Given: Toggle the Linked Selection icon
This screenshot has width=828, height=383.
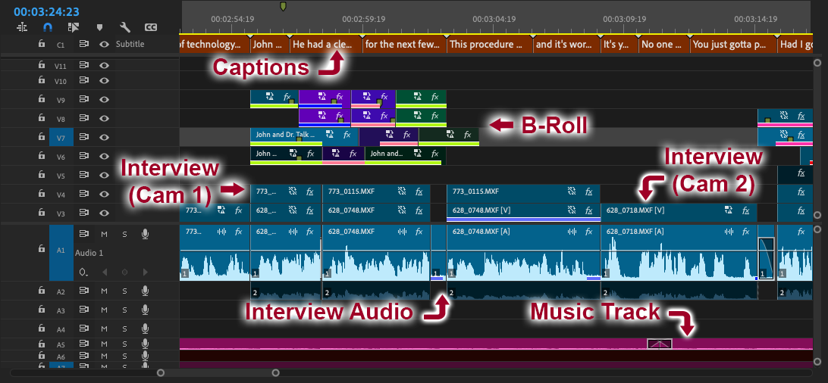Looking at the screenshot, I should 74,26.
